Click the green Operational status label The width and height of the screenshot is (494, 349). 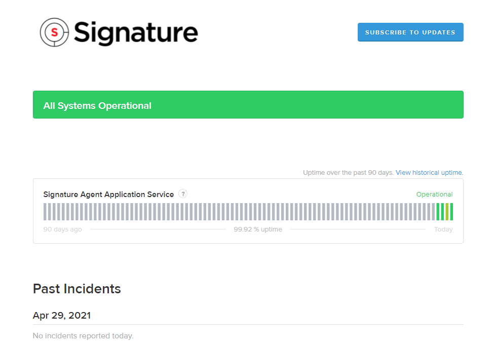click(x=434, y=195)
